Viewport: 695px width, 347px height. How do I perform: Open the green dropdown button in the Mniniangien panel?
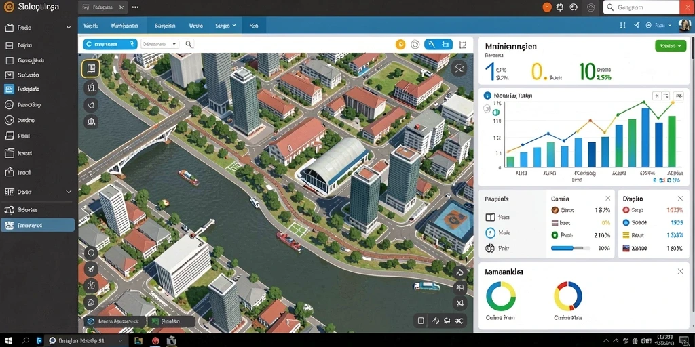(x=671, y=45)
